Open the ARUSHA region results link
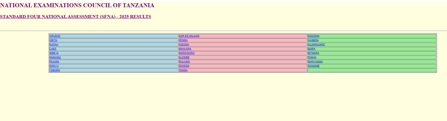 [55, 36]
